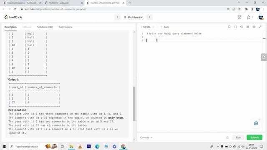Open Microsoft Edge on the taskbar
This screenshot has width=267, height=150.
click(x=97, y=146)
